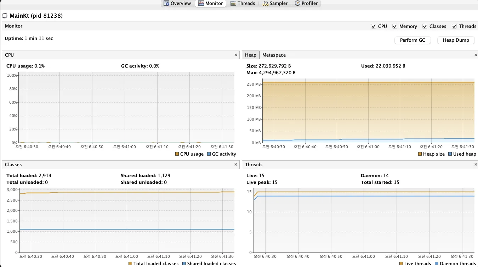The height and width of the screenshot is (267, 478).
Task: Close the Heap memory panel
Action: tap(476, 55)
